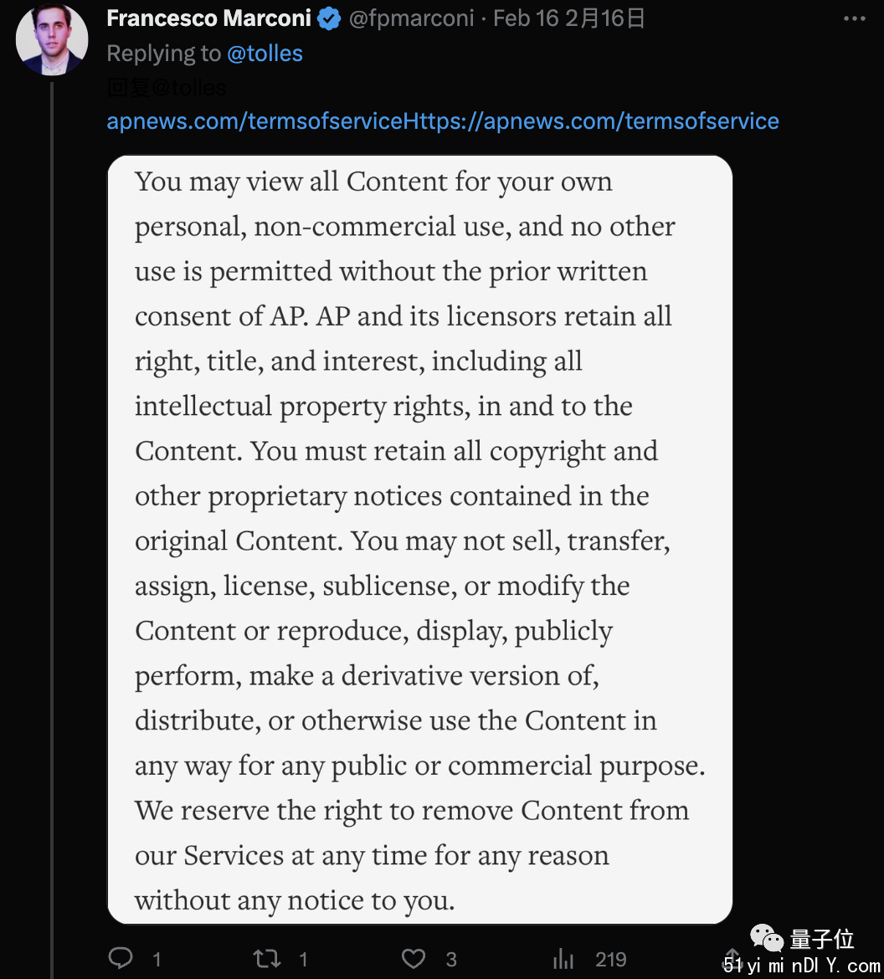Click the retweet count number
This screenshot has width=884, height=979.
point(303,959)
